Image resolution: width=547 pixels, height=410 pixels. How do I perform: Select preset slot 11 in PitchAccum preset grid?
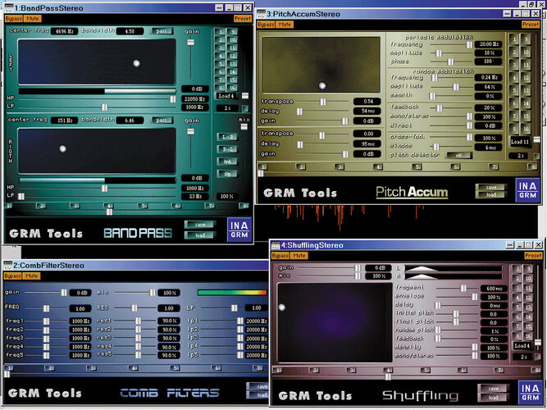tap(526, 65)
